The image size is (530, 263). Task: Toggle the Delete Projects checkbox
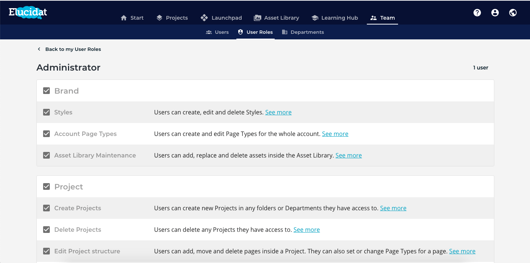tap(46, 230)
